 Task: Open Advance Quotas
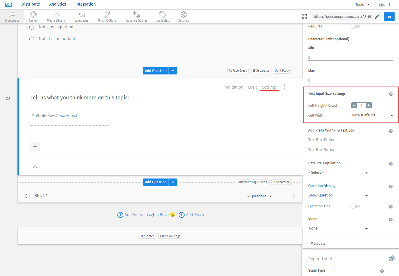pos(136,16)
